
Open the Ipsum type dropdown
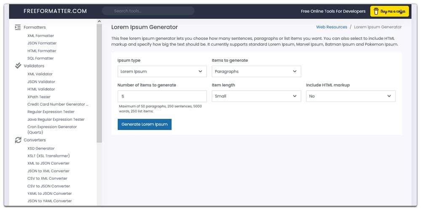pos(162,71)
